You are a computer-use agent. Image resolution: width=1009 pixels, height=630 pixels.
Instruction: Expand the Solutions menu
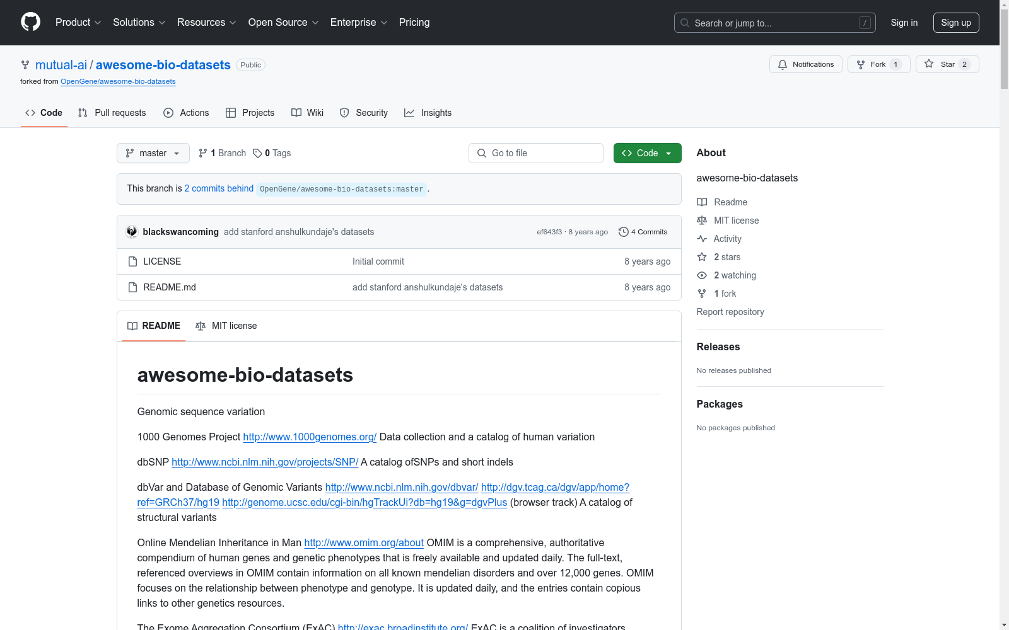pyautogui.click(x=139, y=23)
